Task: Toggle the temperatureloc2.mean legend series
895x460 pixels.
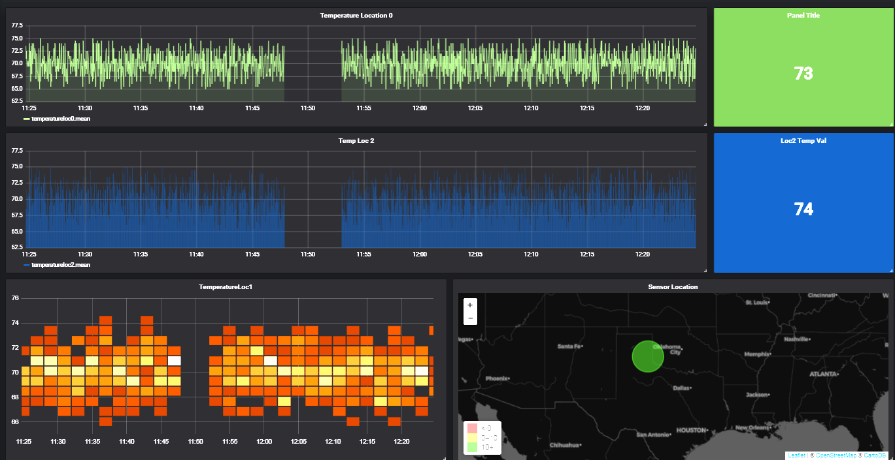Action: point(60,265)
